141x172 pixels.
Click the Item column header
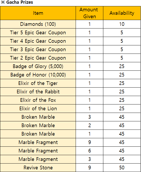tap(38, 13)
